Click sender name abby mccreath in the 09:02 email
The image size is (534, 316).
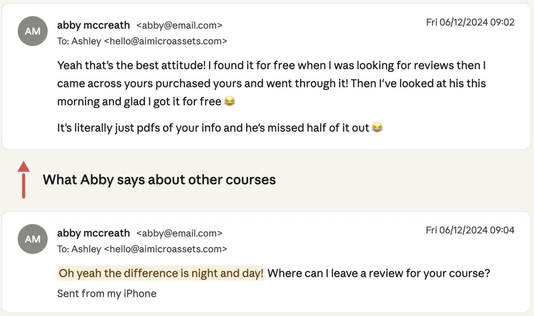coord(93,25)
